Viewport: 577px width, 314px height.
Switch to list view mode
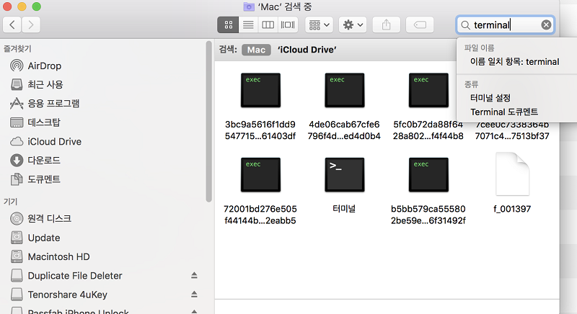click(248, 24)
